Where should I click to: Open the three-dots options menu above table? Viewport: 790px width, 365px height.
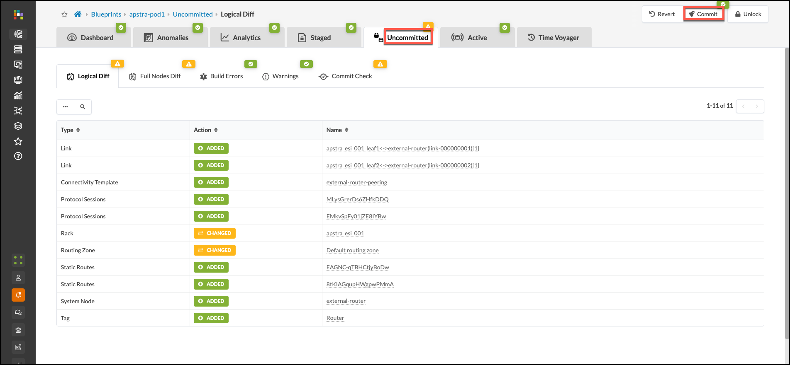click(66, 107)
